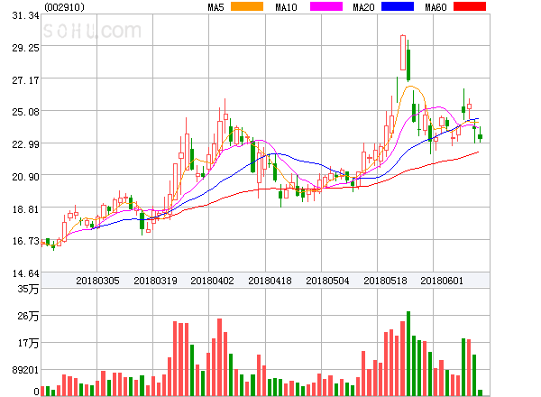541x397 pixels.
Task: Click the stock code (002910)
Action: click(x=65, y=7)
